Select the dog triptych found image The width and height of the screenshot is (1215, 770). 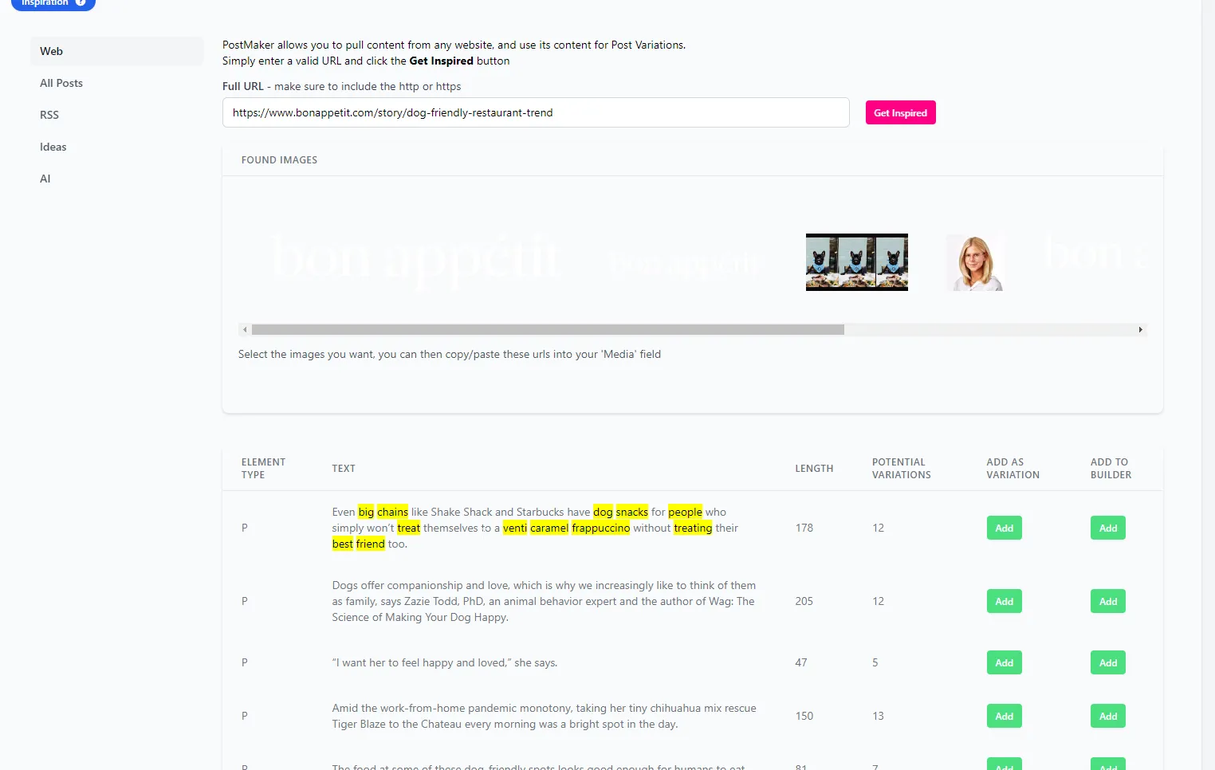(856, 262)
